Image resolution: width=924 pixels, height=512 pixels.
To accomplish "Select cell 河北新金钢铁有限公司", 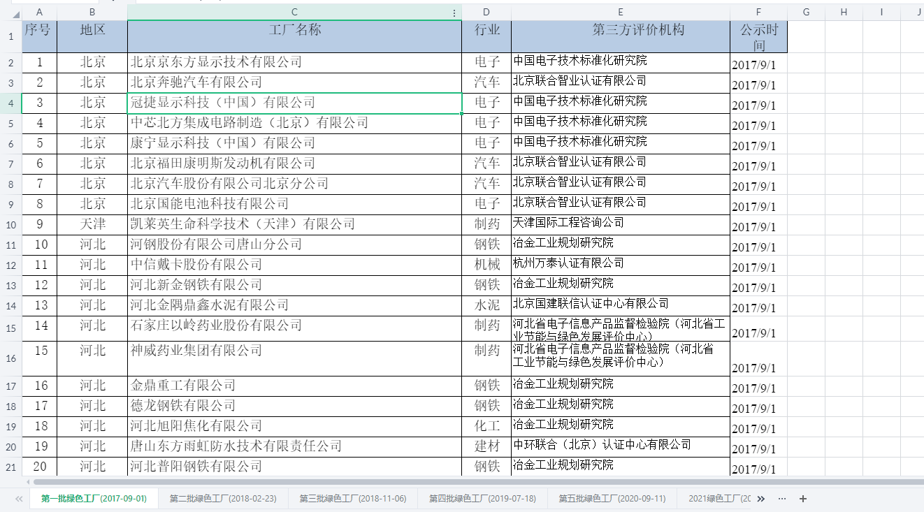I will (x=294, y=285).
